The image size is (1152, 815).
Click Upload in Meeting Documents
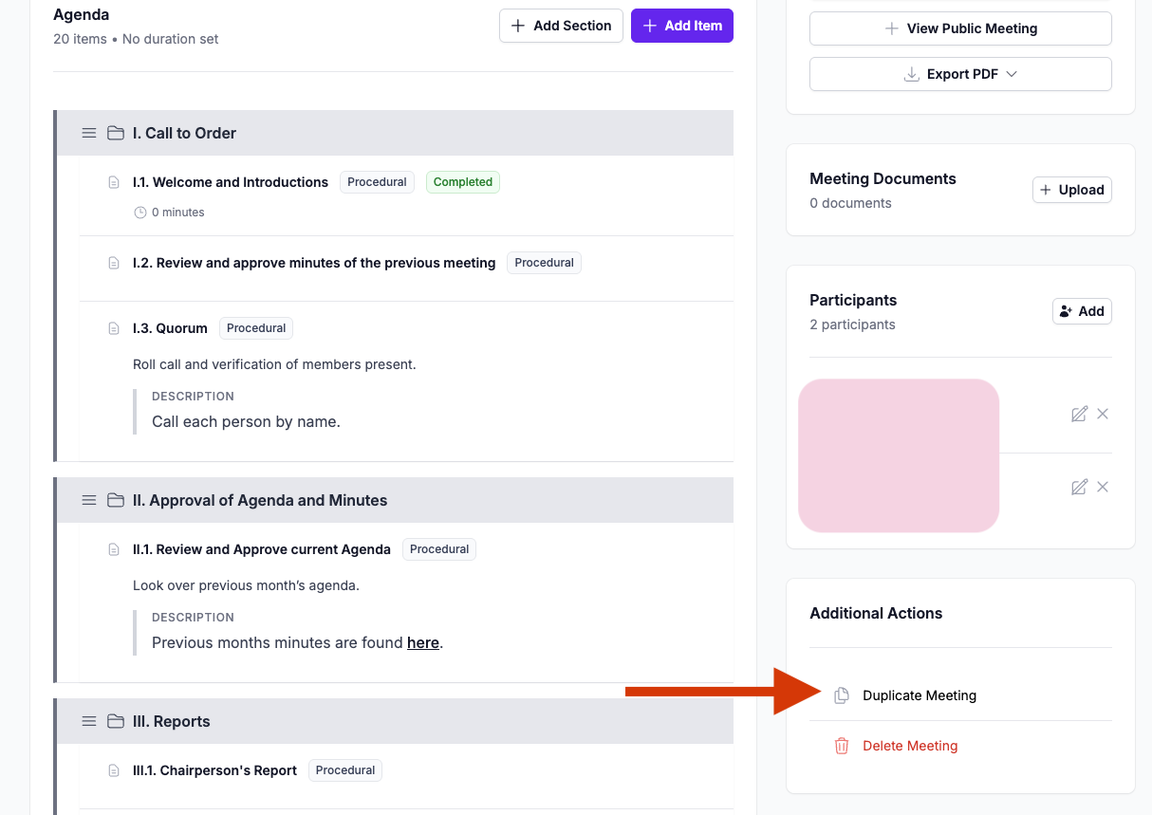coord(1072,190)
